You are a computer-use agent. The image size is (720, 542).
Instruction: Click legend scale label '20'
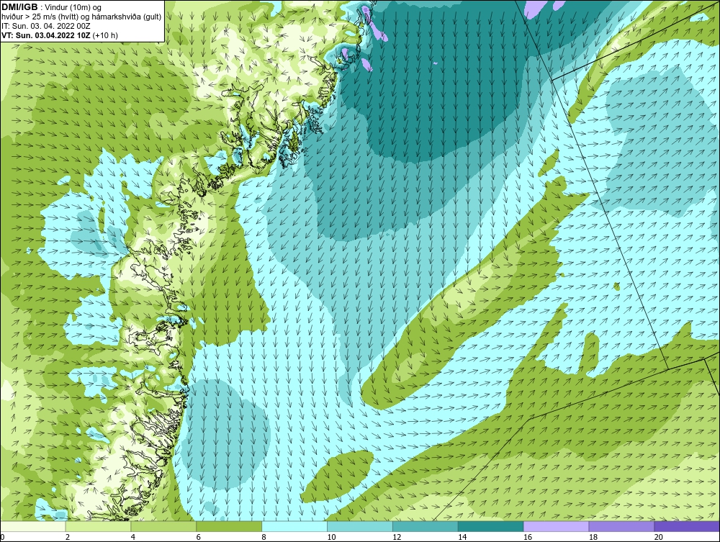click(659, 537)
